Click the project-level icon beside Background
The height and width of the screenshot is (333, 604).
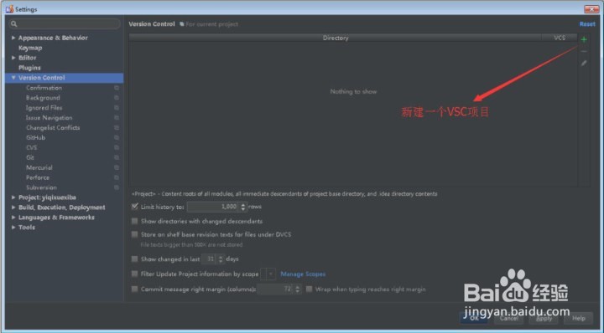(x=117, y=98)
